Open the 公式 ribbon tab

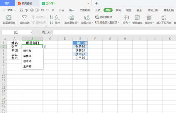tap(98, 10)
